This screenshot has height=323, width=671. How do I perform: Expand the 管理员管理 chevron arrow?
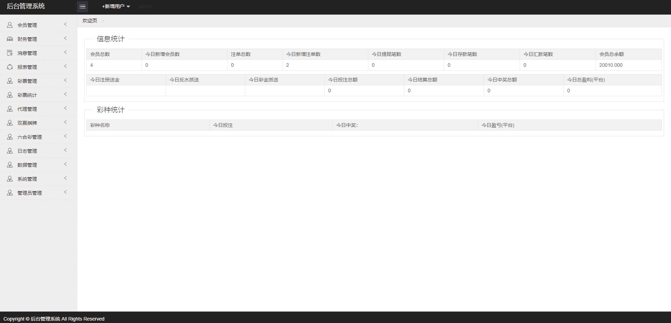(x=65, y=192)
